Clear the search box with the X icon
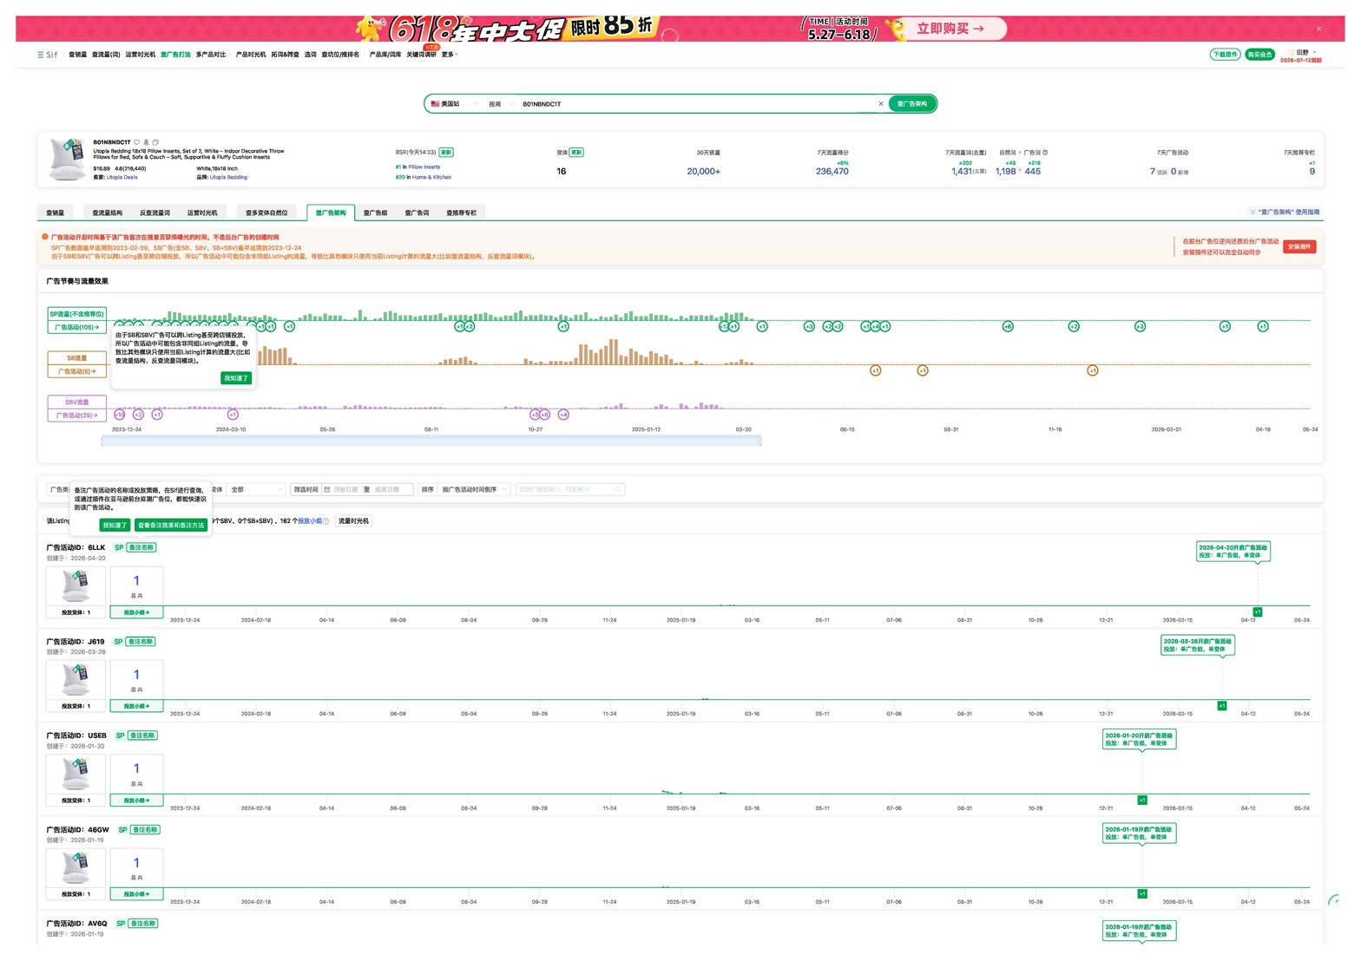The width and height of the screenshot is (1361, 961). tap(881, 104)
